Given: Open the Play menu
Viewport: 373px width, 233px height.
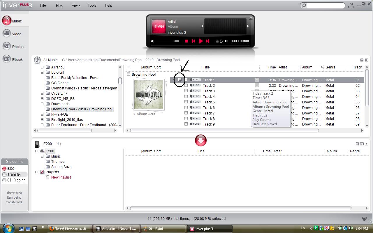Looking at the screenshot, I should pos(59,5).
